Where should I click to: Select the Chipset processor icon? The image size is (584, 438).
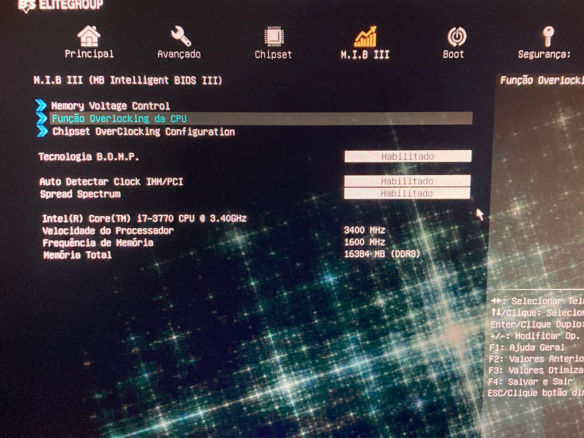click(x=274, y=36)
